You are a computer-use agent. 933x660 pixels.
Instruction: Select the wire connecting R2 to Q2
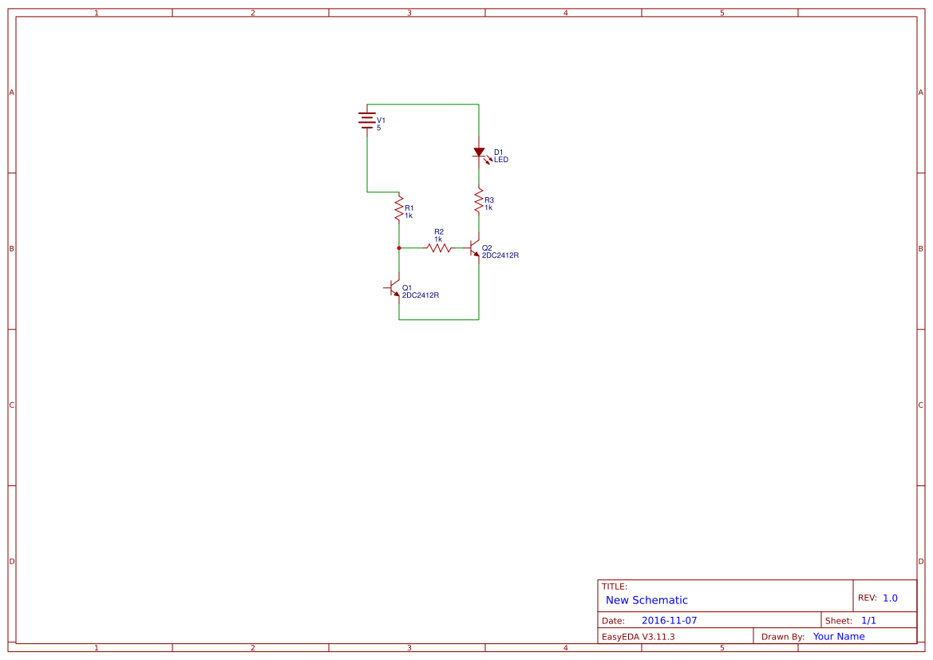pyautogui.click(x=461, y=250)
